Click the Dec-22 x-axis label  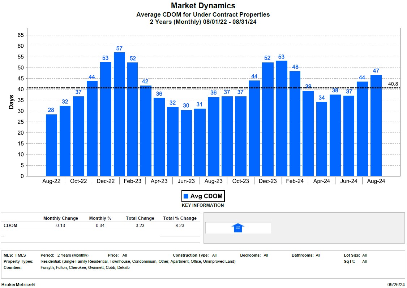tap(106, 182)
